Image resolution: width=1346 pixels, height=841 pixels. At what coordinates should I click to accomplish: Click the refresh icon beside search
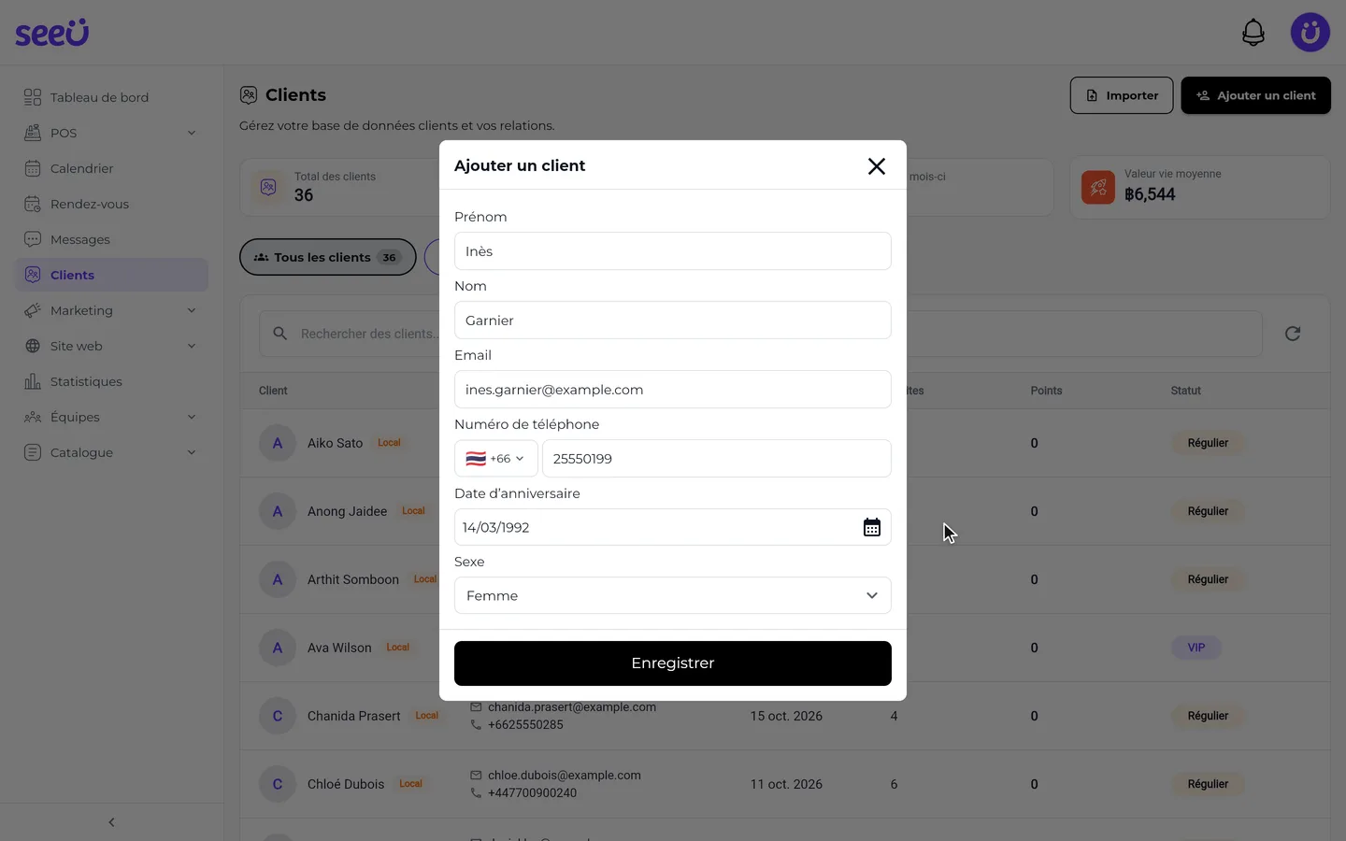[1293, 334]
